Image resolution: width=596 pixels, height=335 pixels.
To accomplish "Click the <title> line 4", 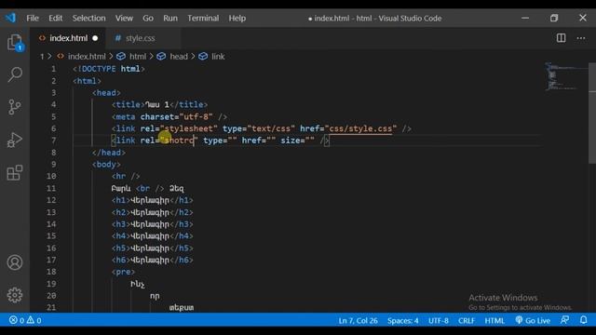I will coord(159,104).
